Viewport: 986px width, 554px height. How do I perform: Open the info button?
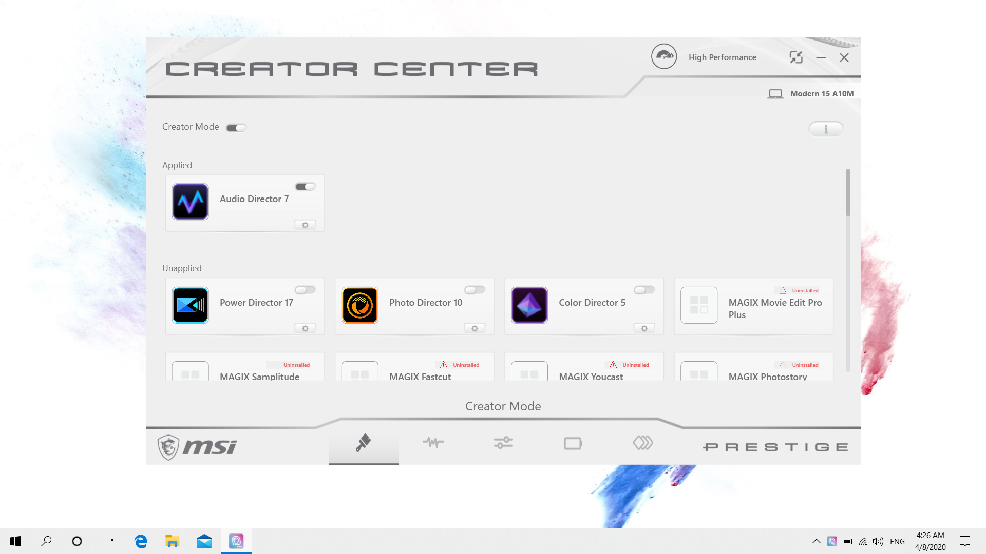[826, 129]
